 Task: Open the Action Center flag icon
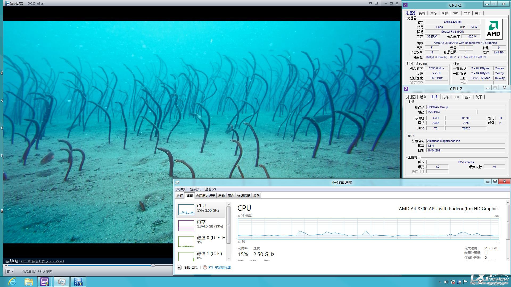(465, 282)
